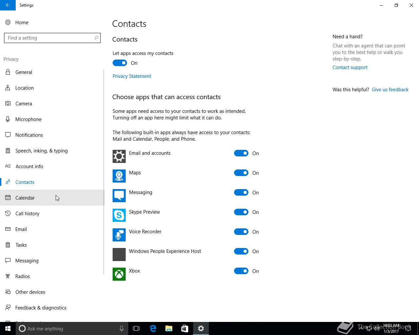
Task: Click the Xbox app icon
Action: click(x=119, y=274)
